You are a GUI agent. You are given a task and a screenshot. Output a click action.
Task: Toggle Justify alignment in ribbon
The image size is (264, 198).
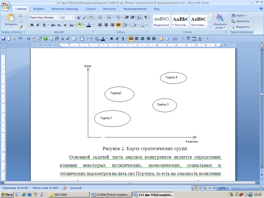point(118,25)
